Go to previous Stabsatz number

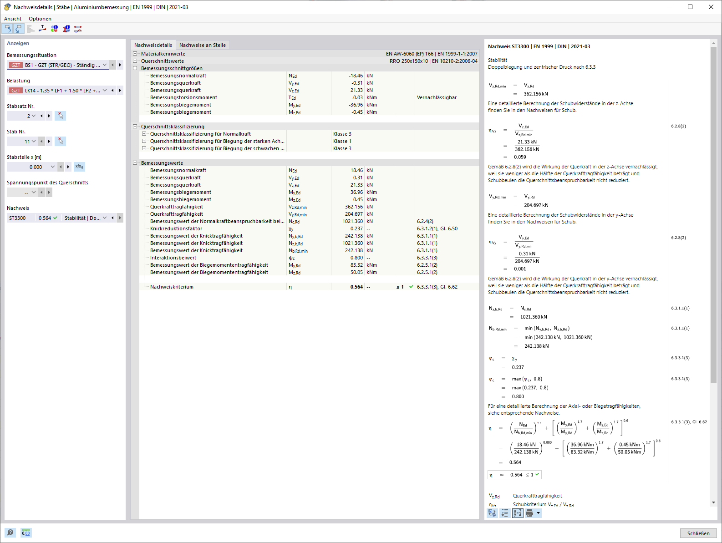pyautogui.click(x=41, y=116)
